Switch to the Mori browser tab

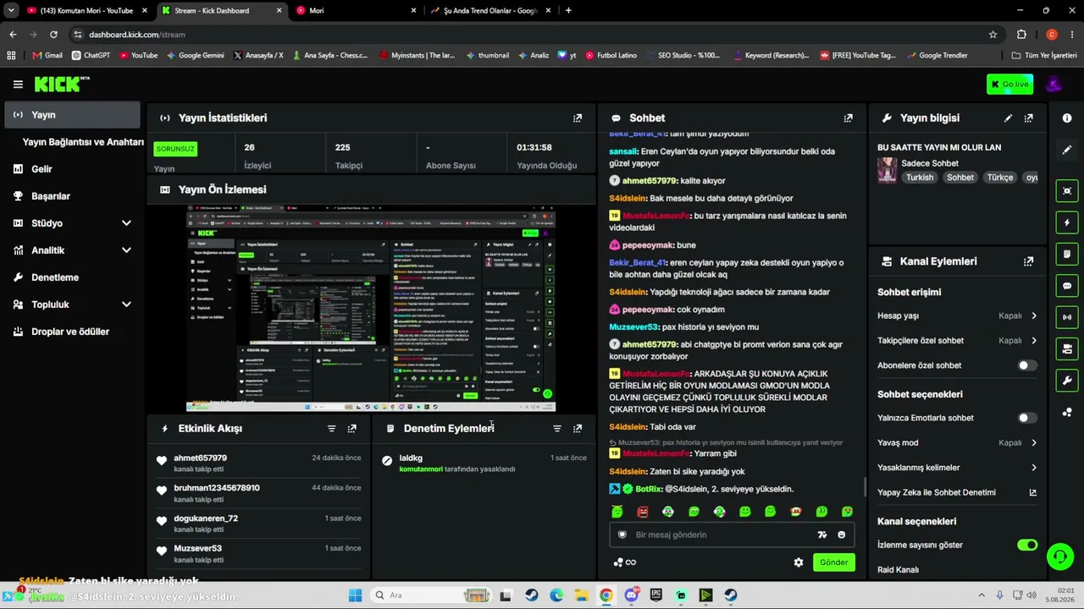tap(356, 10)
